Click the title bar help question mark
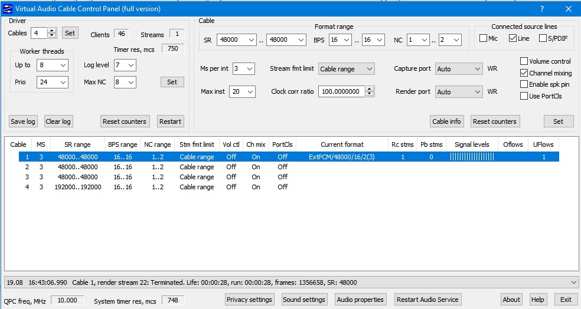The image size is (581, 309). point(542,9)
